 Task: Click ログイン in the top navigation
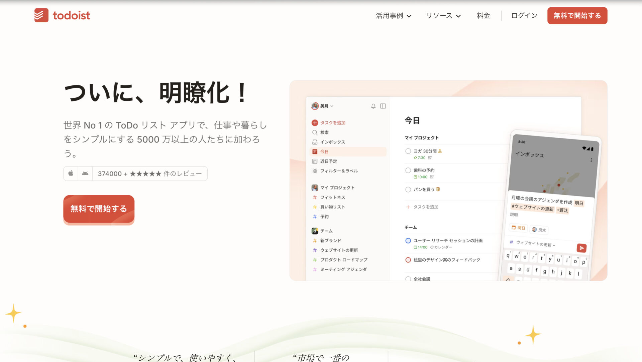(524, 15)
